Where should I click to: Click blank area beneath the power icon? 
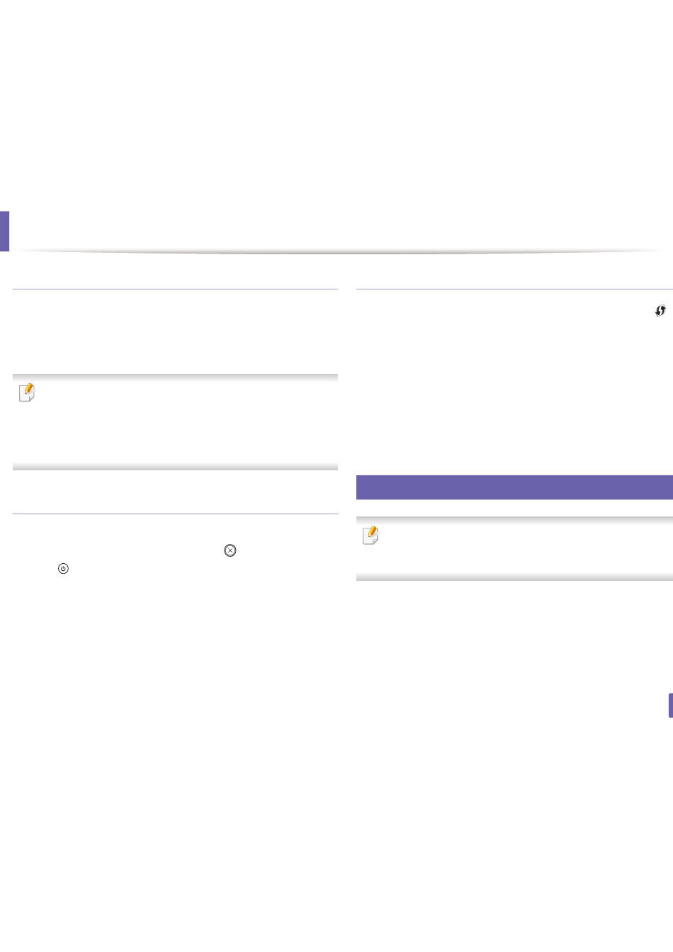[175, 708]
